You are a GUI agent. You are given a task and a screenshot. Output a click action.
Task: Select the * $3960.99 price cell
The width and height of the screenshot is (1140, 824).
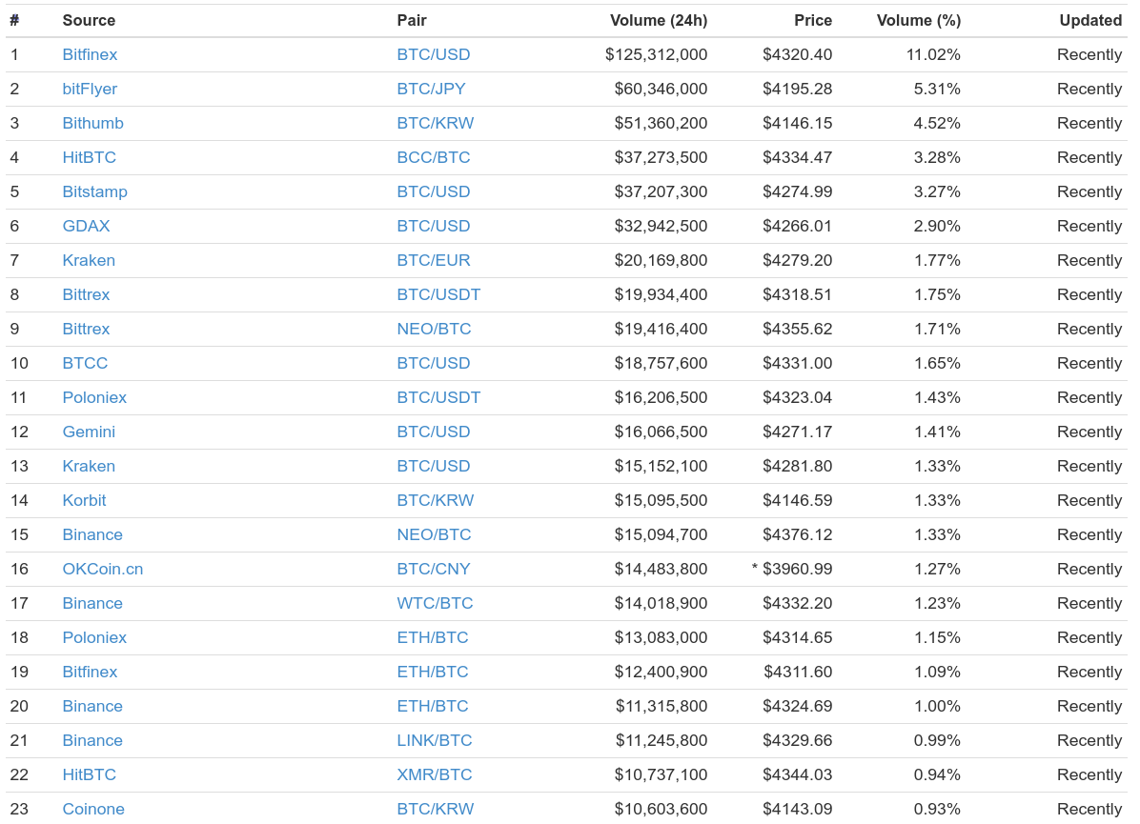(792, 569)
